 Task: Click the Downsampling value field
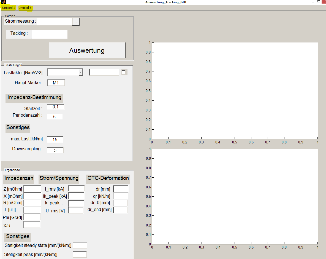pos(55,150)
